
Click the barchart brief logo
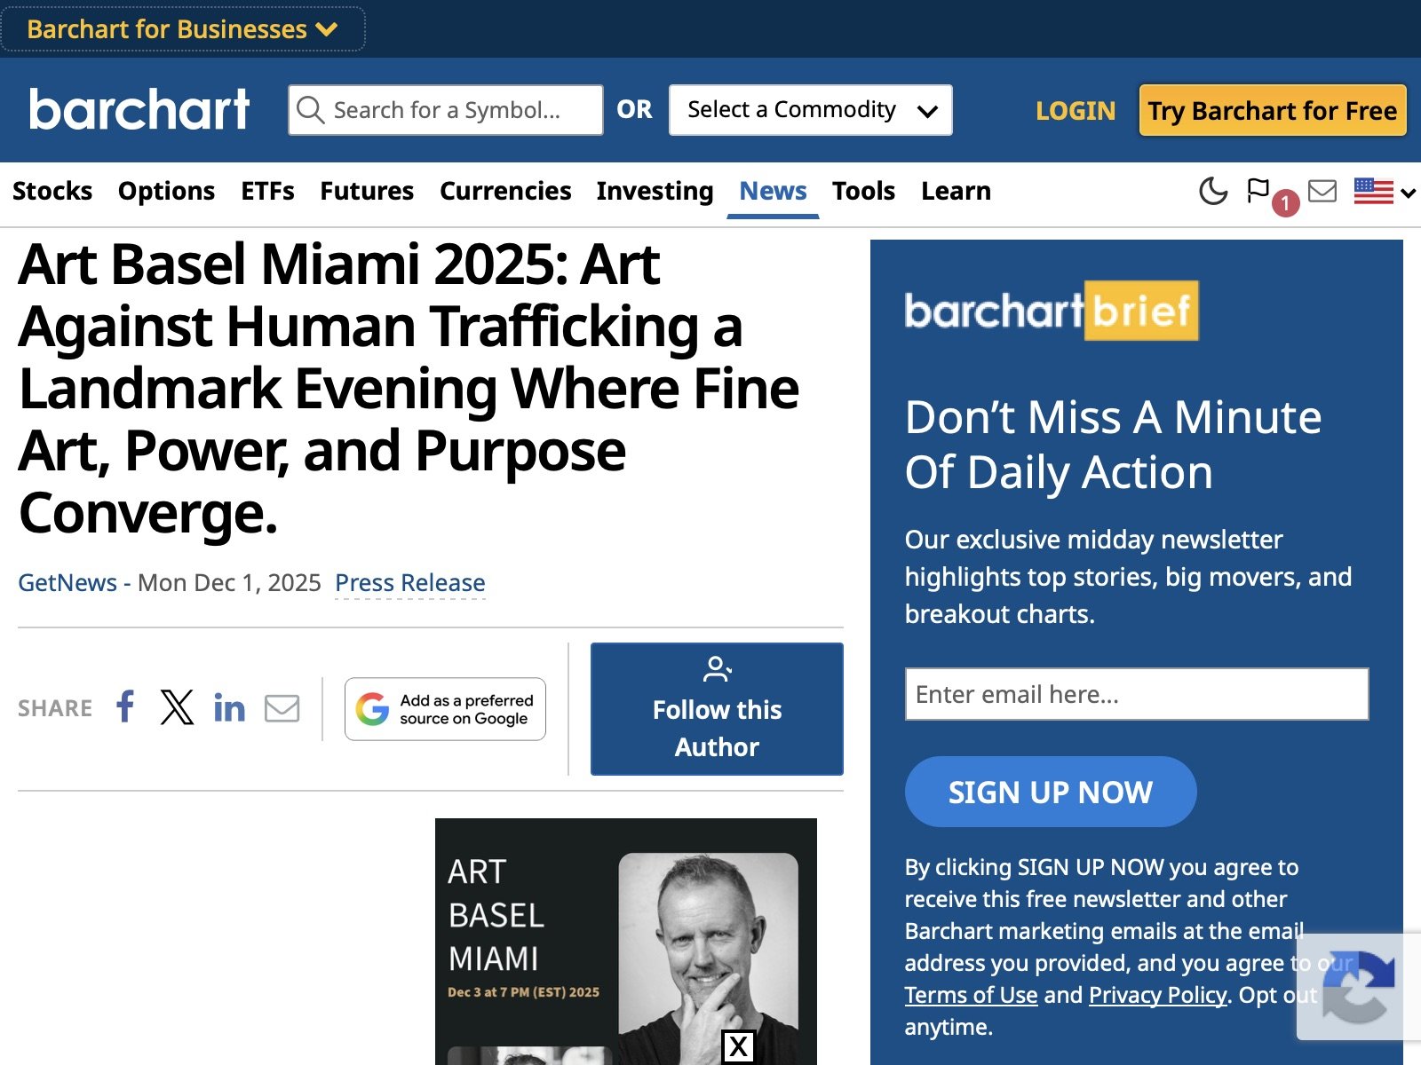pyautogui.click(x=1052, y=311)
